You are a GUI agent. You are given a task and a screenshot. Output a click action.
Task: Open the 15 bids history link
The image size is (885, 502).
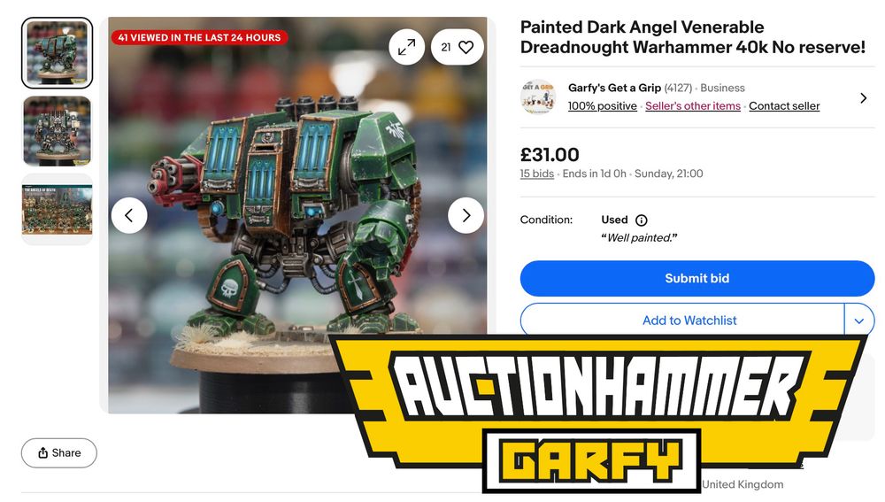tap(537, 174)
